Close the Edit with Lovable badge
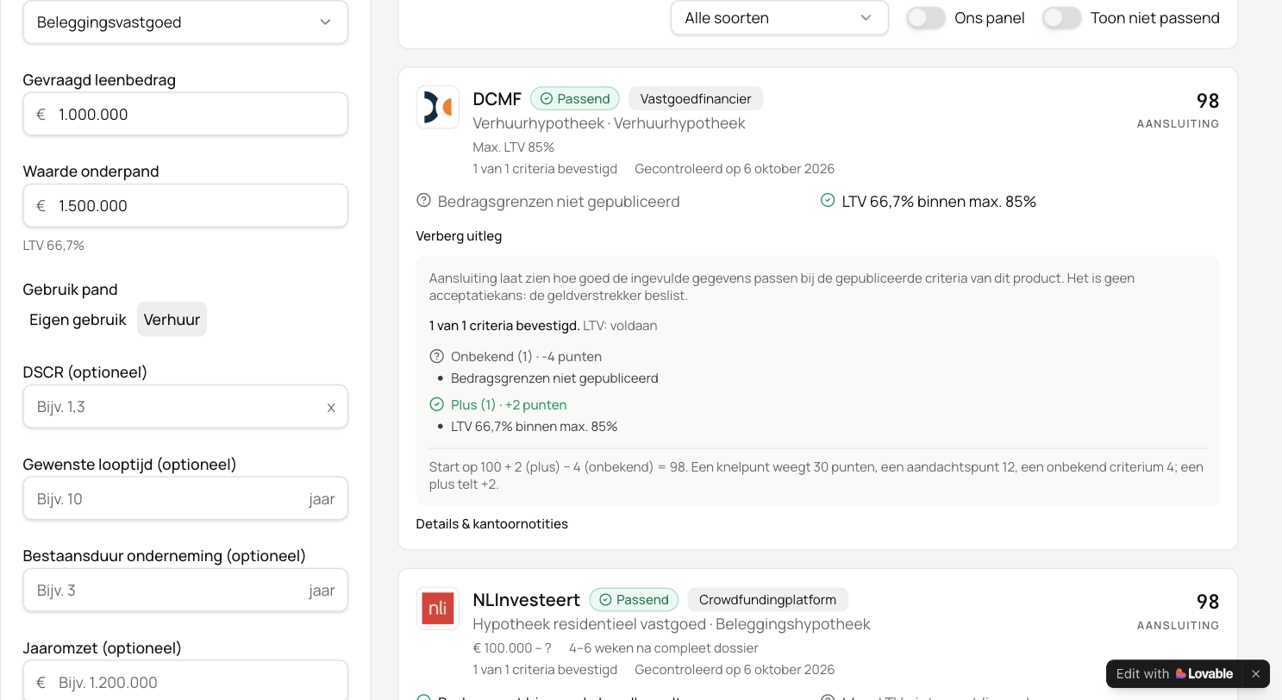This screenshot has width=1282, height=700. click(x=1255, y=674)
